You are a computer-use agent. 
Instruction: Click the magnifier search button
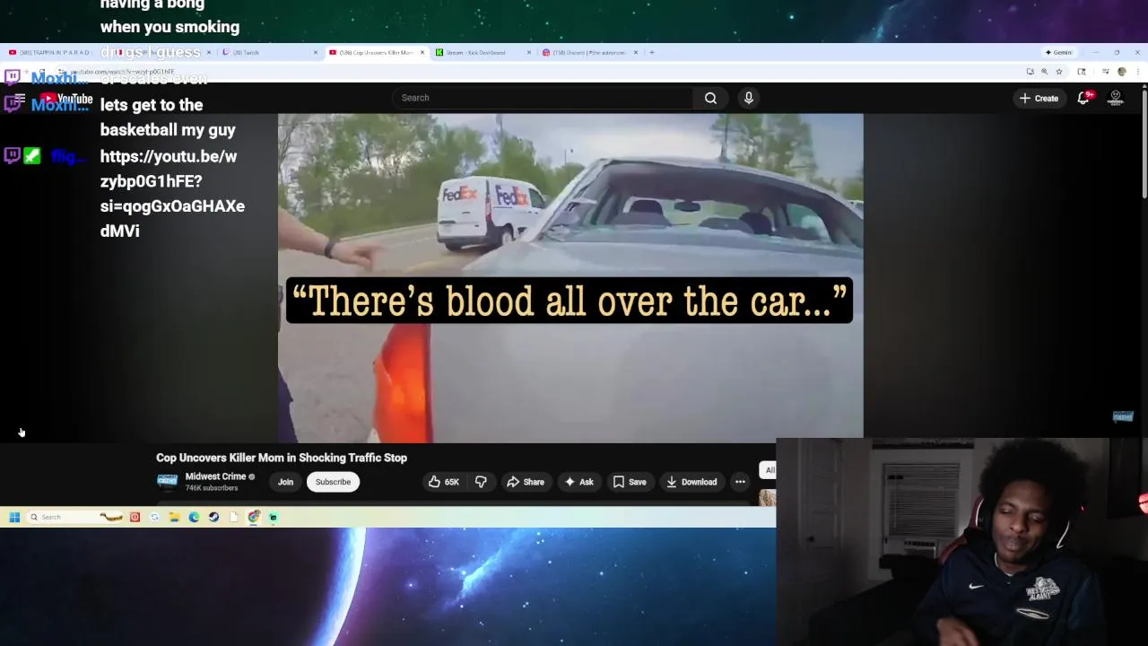pos(710,98)
